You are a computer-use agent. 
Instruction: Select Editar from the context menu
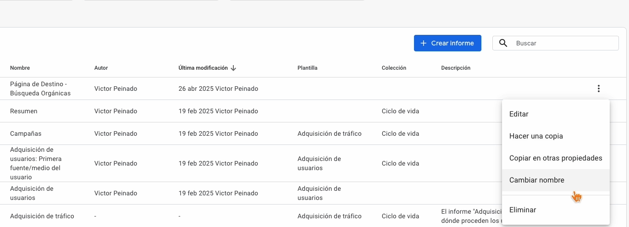pyautogui.click(x=519, y=114)
